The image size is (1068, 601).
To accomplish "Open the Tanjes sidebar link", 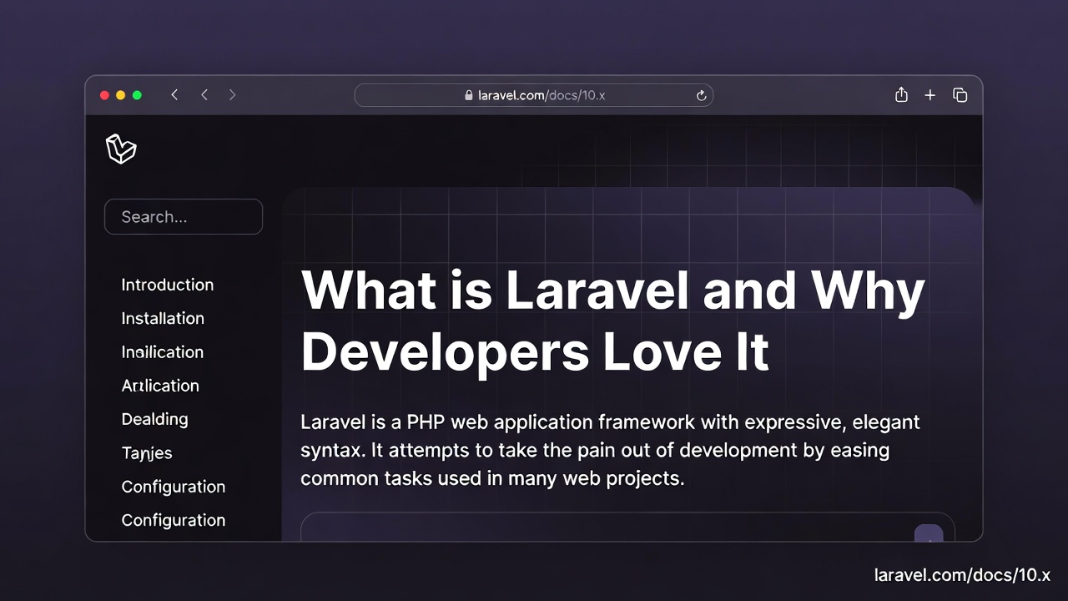I will click(147, 453).
